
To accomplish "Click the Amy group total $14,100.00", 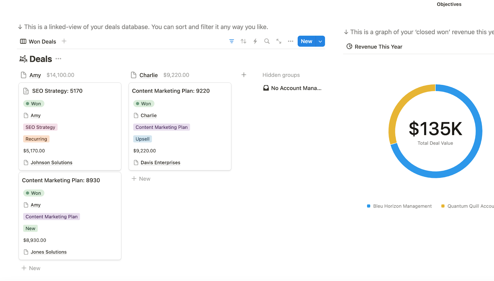I will (x=60, y=75).
